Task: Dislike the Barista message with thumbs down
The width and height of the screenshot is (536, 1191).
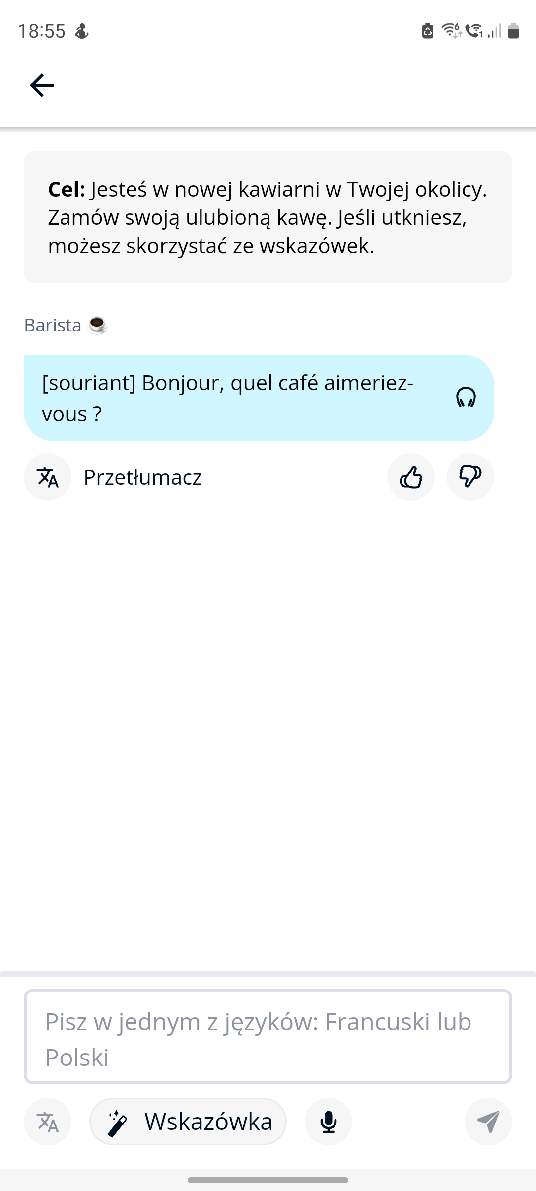Action: coord(470,477)
